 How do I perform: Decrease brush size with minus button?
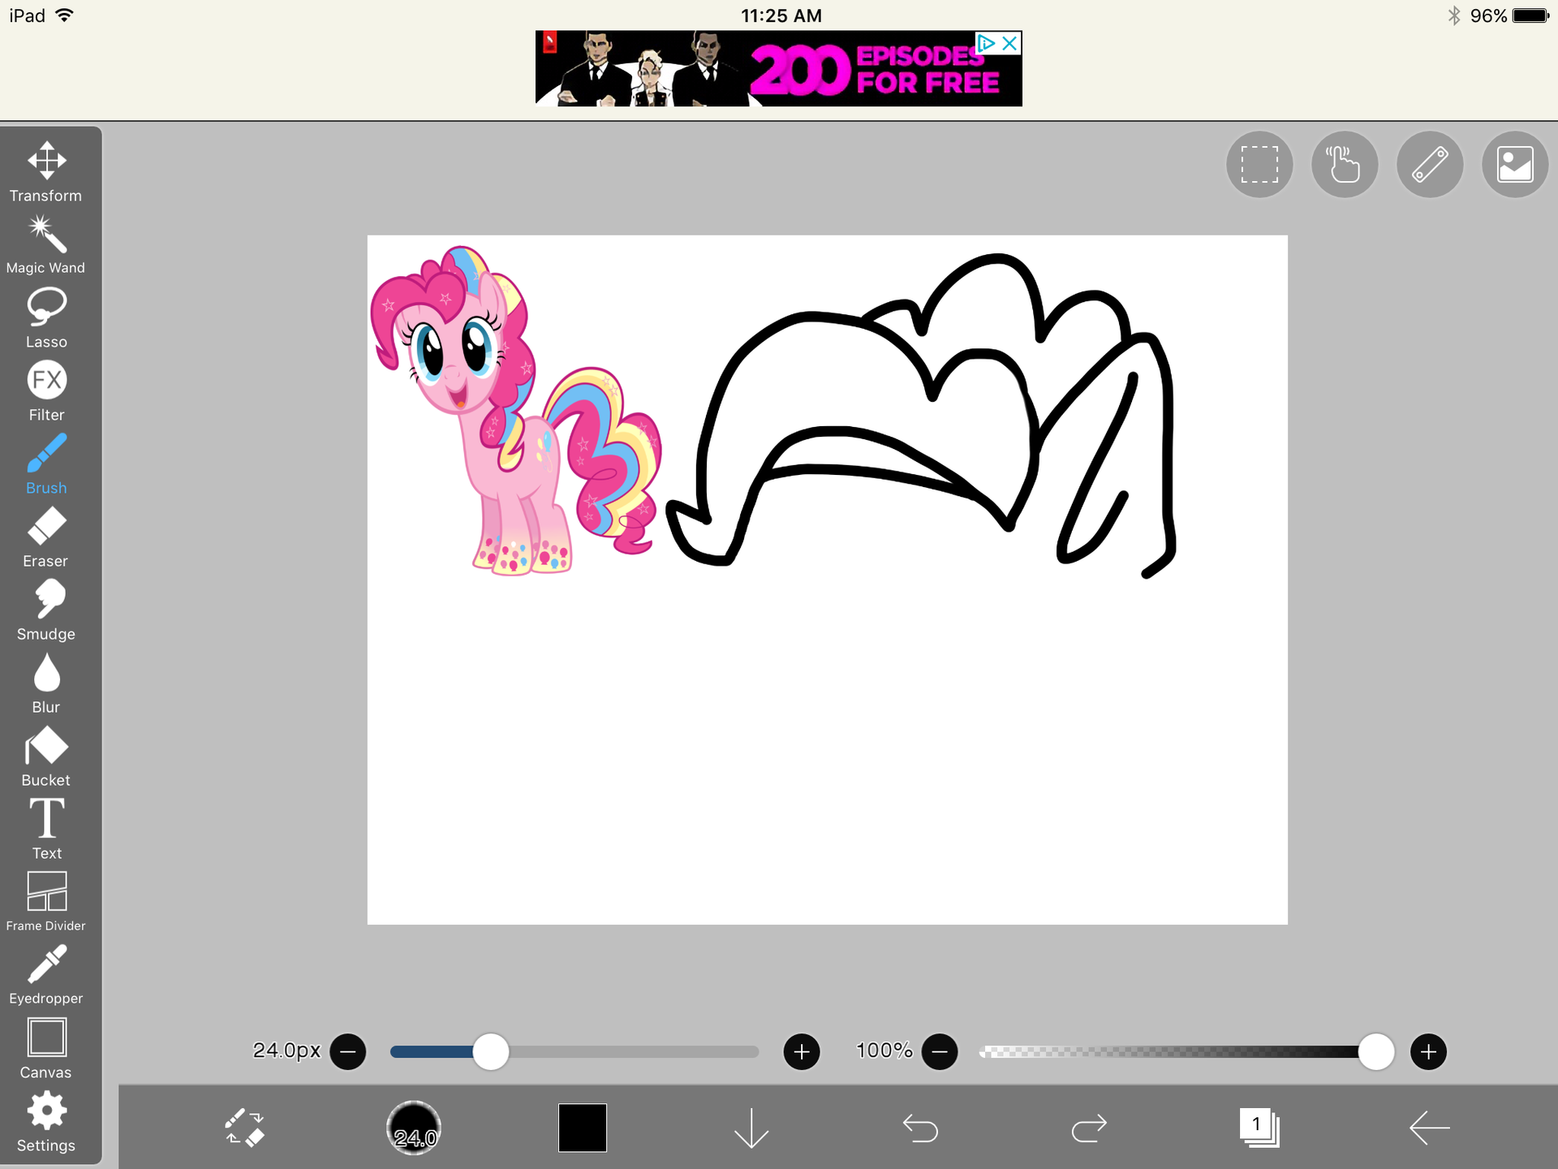(x=348, y=1051)
